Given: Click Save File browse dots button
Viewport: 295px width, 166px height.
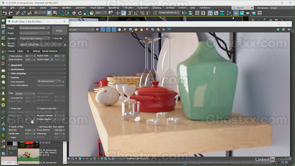Looking at the screenshot, I should [x=65, y=38].
